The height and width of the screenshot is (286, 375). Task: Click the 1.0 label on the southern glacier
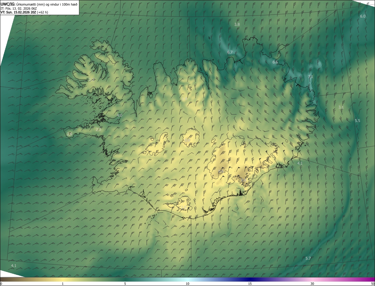[x=184, y=207]
